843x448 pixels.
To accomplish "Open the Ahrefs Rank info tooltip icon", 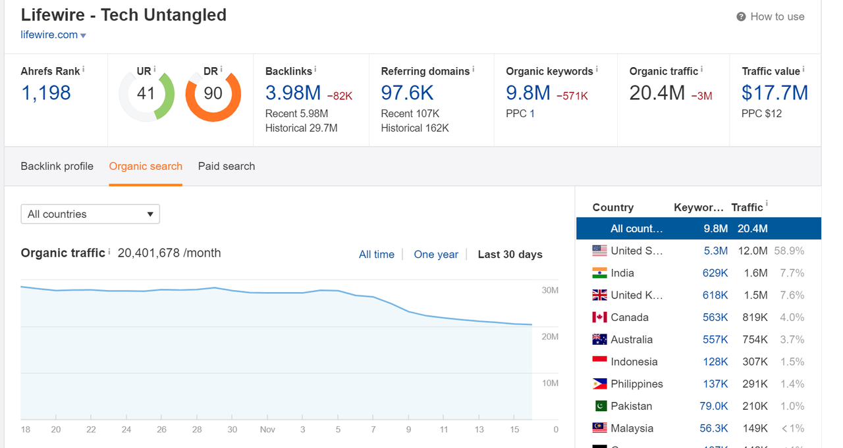I will 84,69.
